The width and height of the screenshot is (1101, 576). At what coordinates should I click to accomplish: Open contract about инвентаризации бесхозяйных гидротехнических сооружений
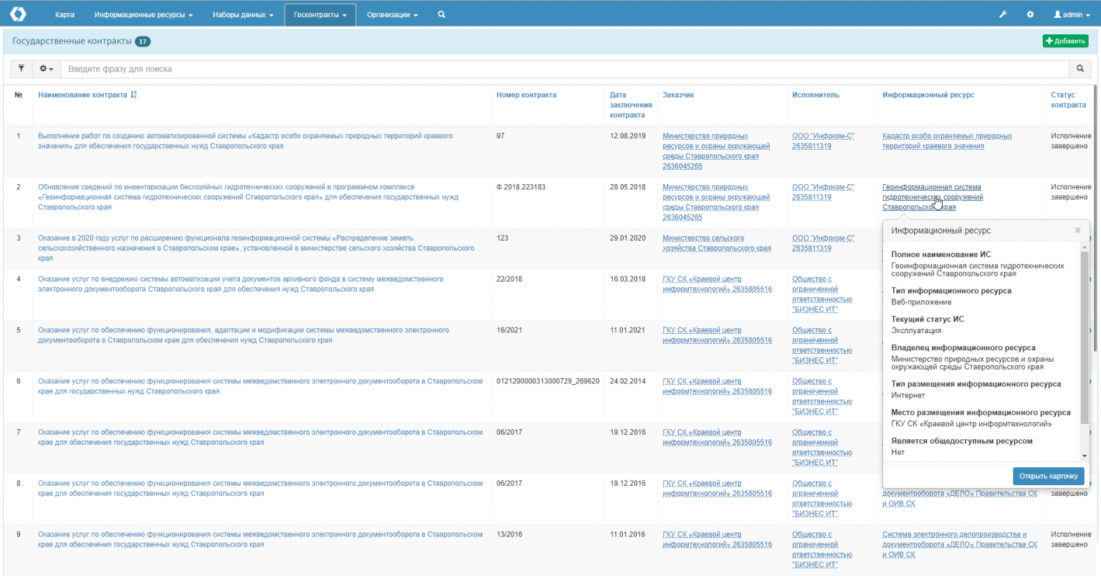point(248,197)
